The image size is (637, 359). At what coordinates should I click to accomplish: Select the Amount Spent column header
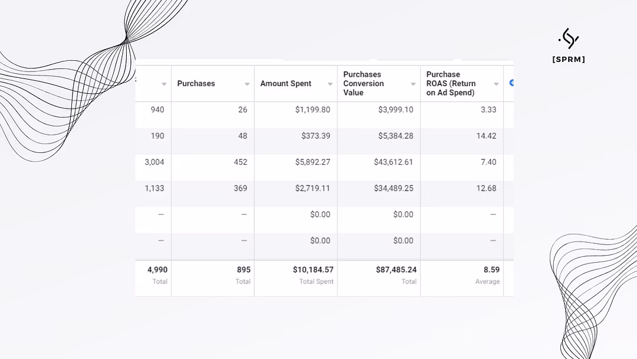coord(285,84)
